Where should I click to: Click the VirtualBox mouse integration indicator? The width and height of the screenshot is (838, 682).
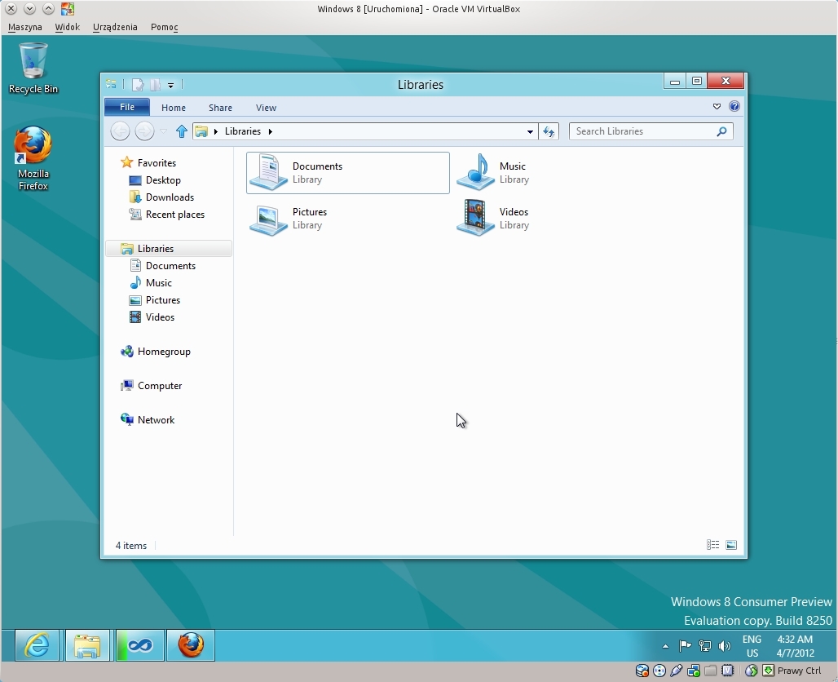pyautogui.click(x=751, y=671)
